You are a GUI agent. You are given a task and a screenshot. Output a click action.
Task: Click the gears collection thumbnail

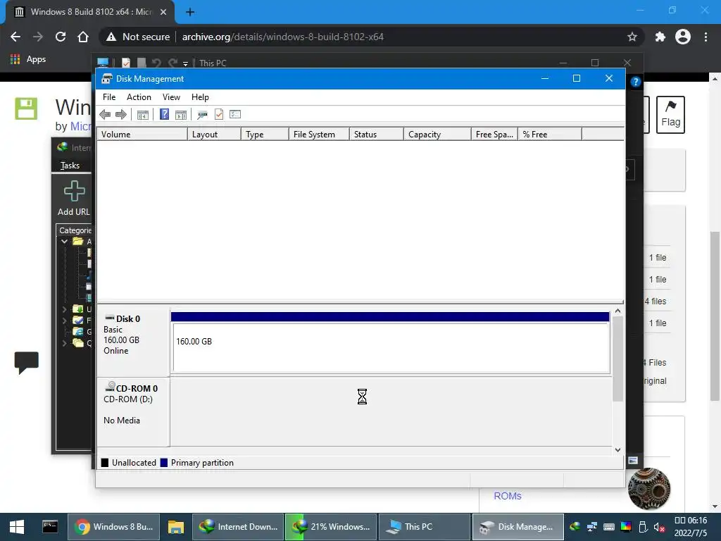(648, 489)
